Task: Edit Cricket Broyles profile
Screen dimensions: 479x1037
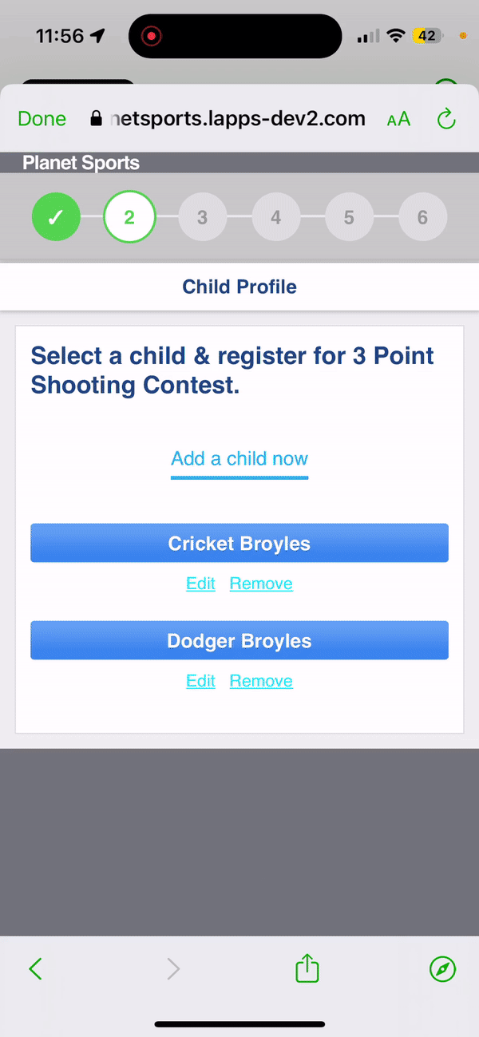Action: pyautogui.click(x=200, y=584)
